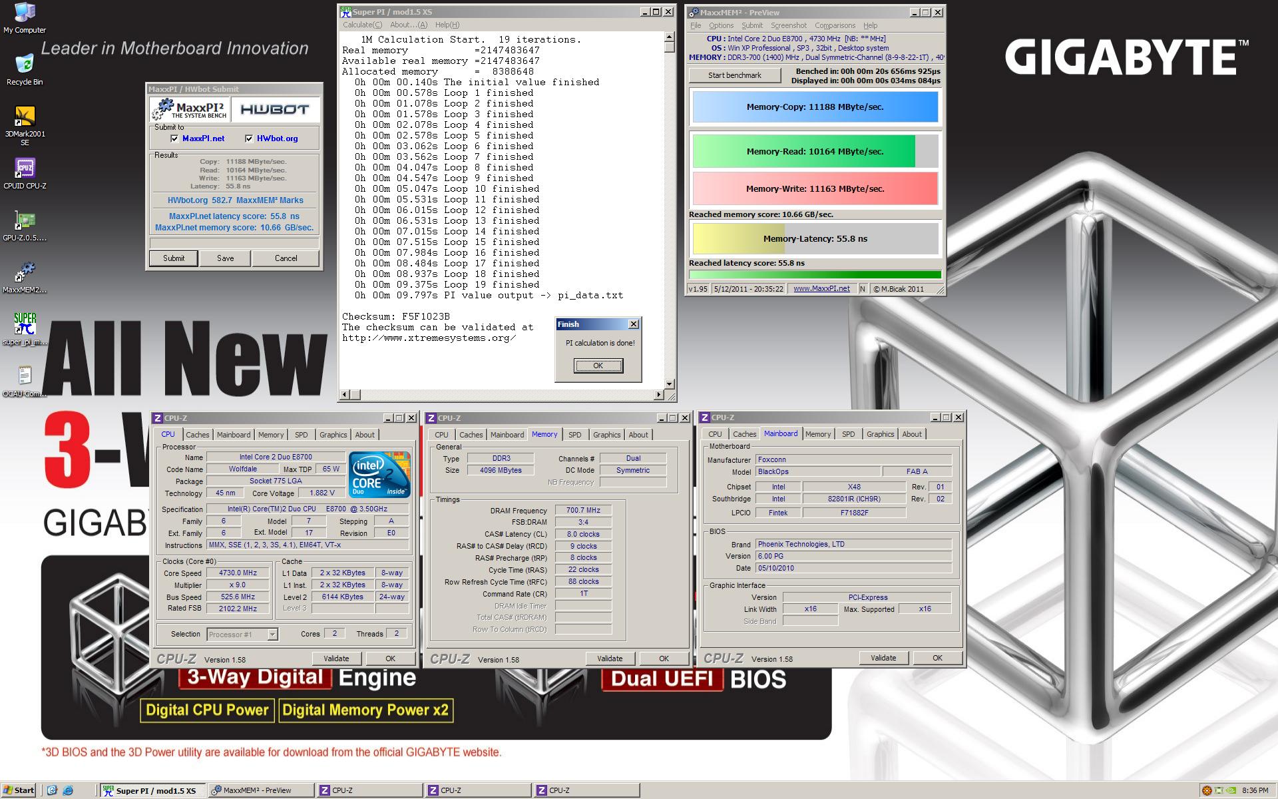Toggle HWbot.org submit checkbox

click(x=249, y=138)
